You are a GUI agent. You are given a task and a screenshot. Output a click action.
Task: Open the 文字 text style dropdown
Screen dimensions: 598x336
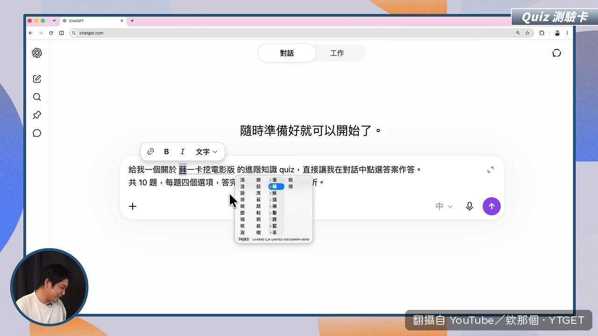tap(206, 152)
